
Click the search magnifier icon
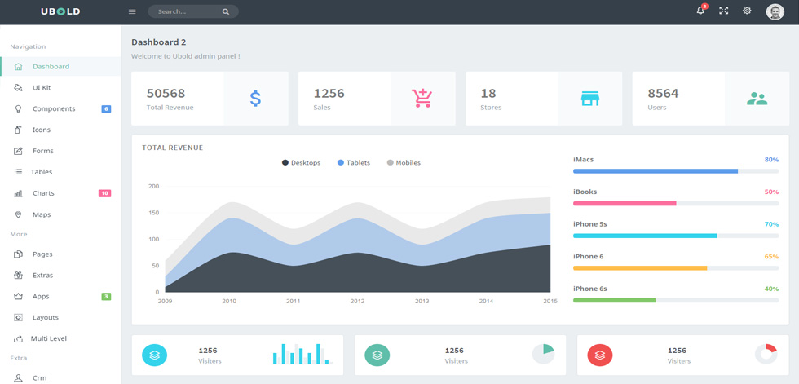(225, 11)
